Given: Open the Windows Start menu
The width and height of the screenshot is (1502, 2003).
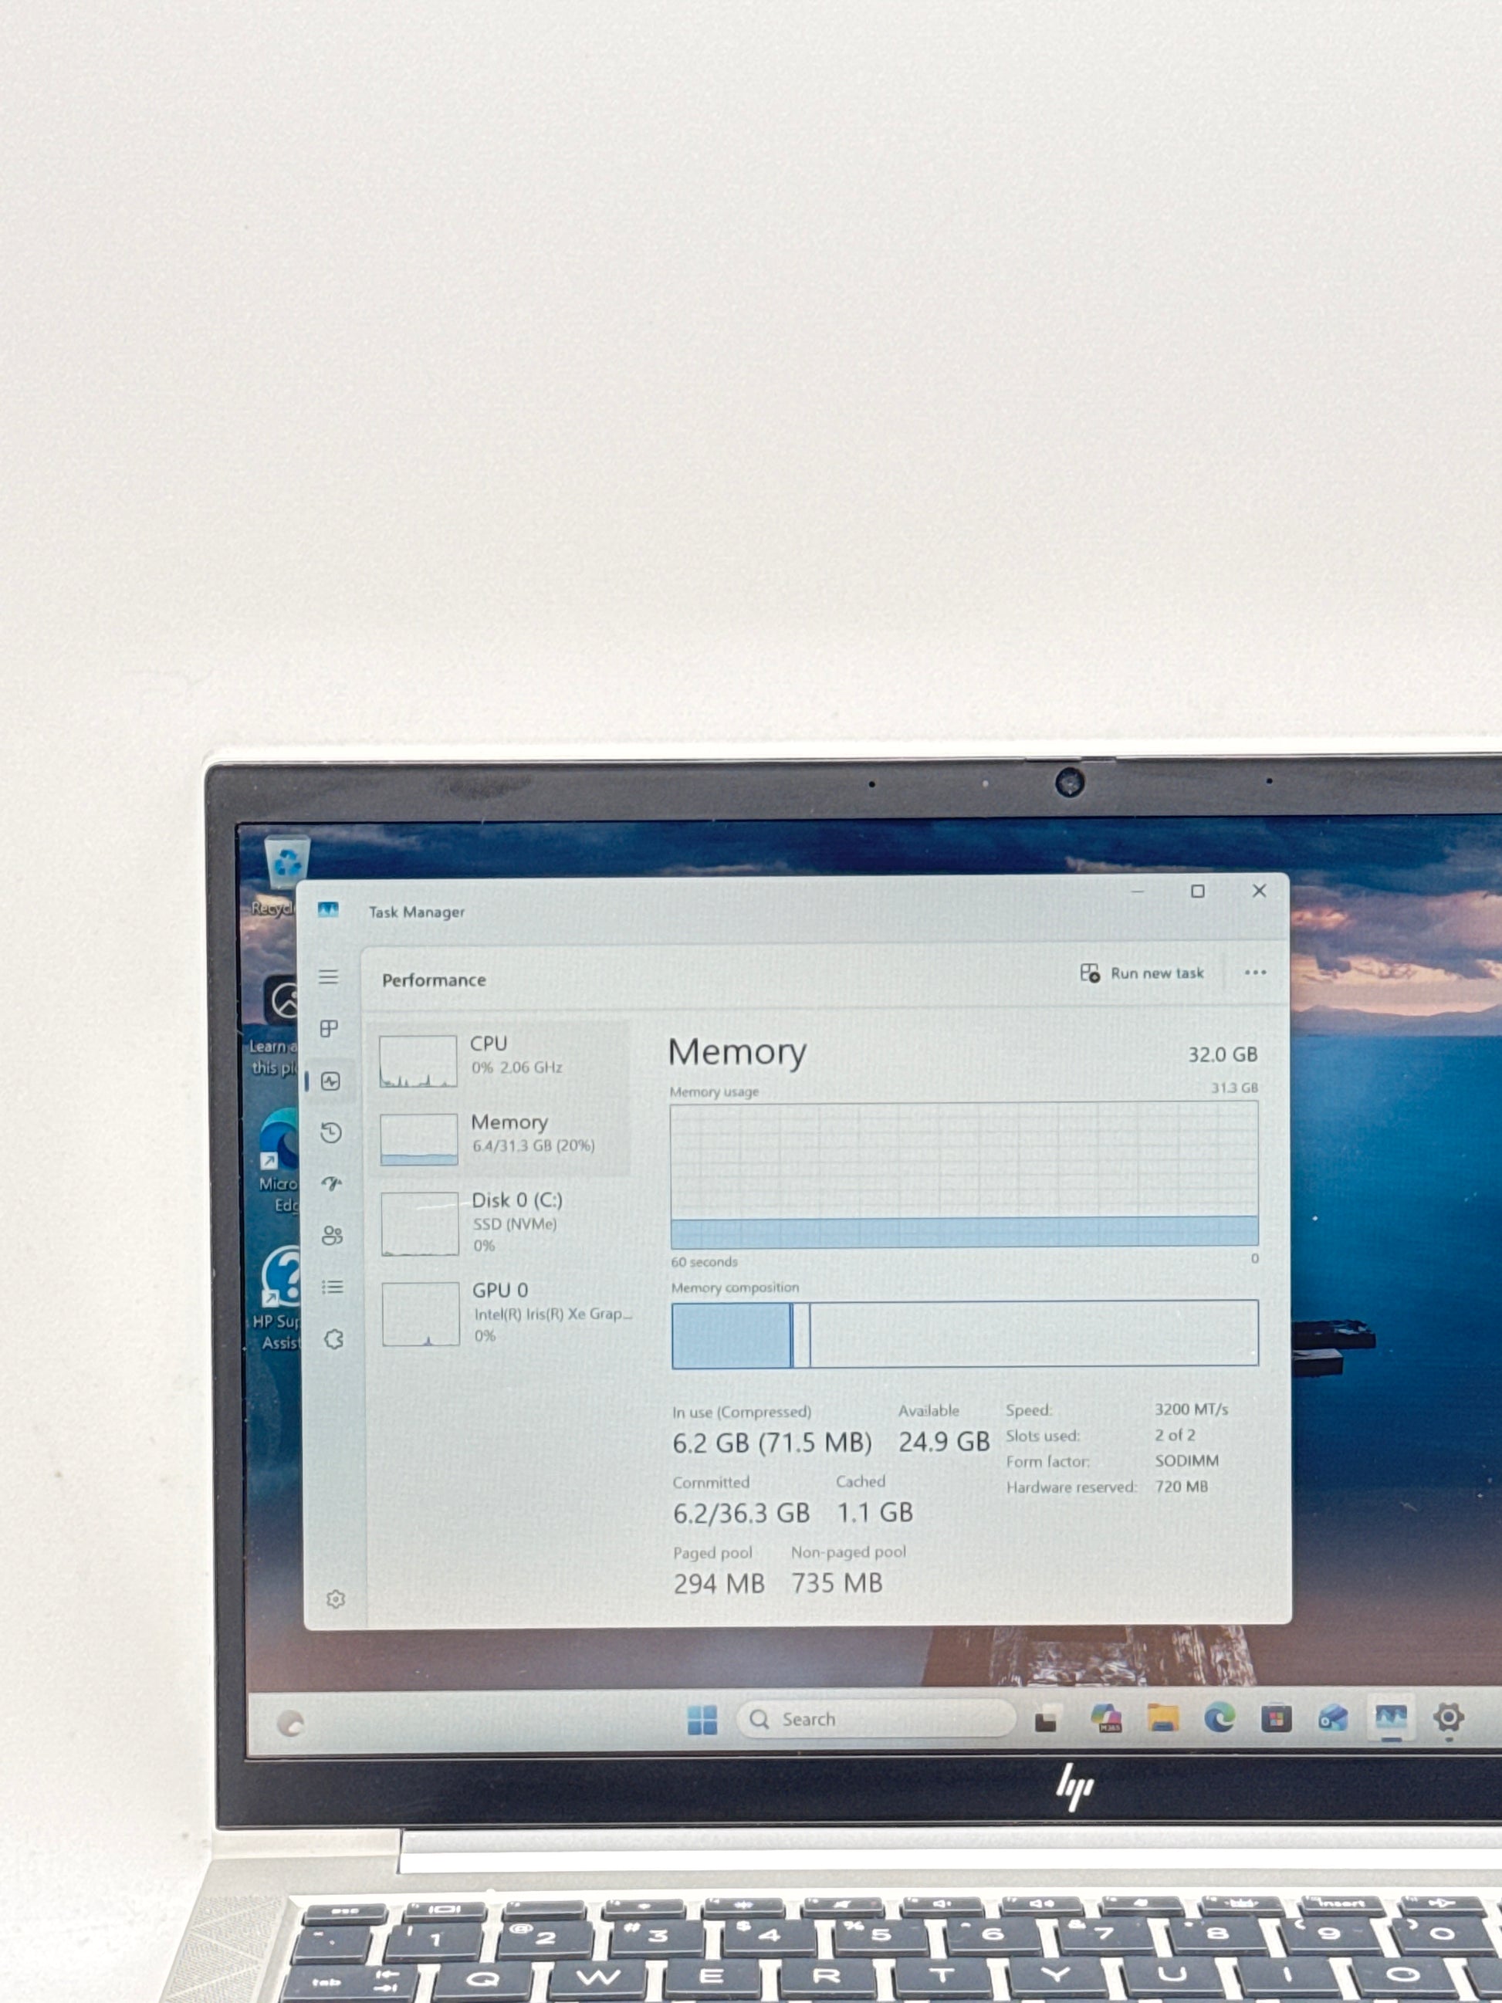Looking at the screenshot, I should tap(702, 1720).
